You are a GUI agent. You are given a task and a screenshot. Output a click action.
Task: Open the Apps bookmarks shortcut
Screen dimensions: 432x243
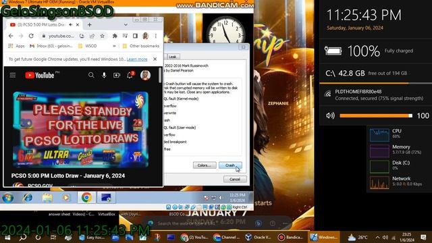tap(16, 46)
